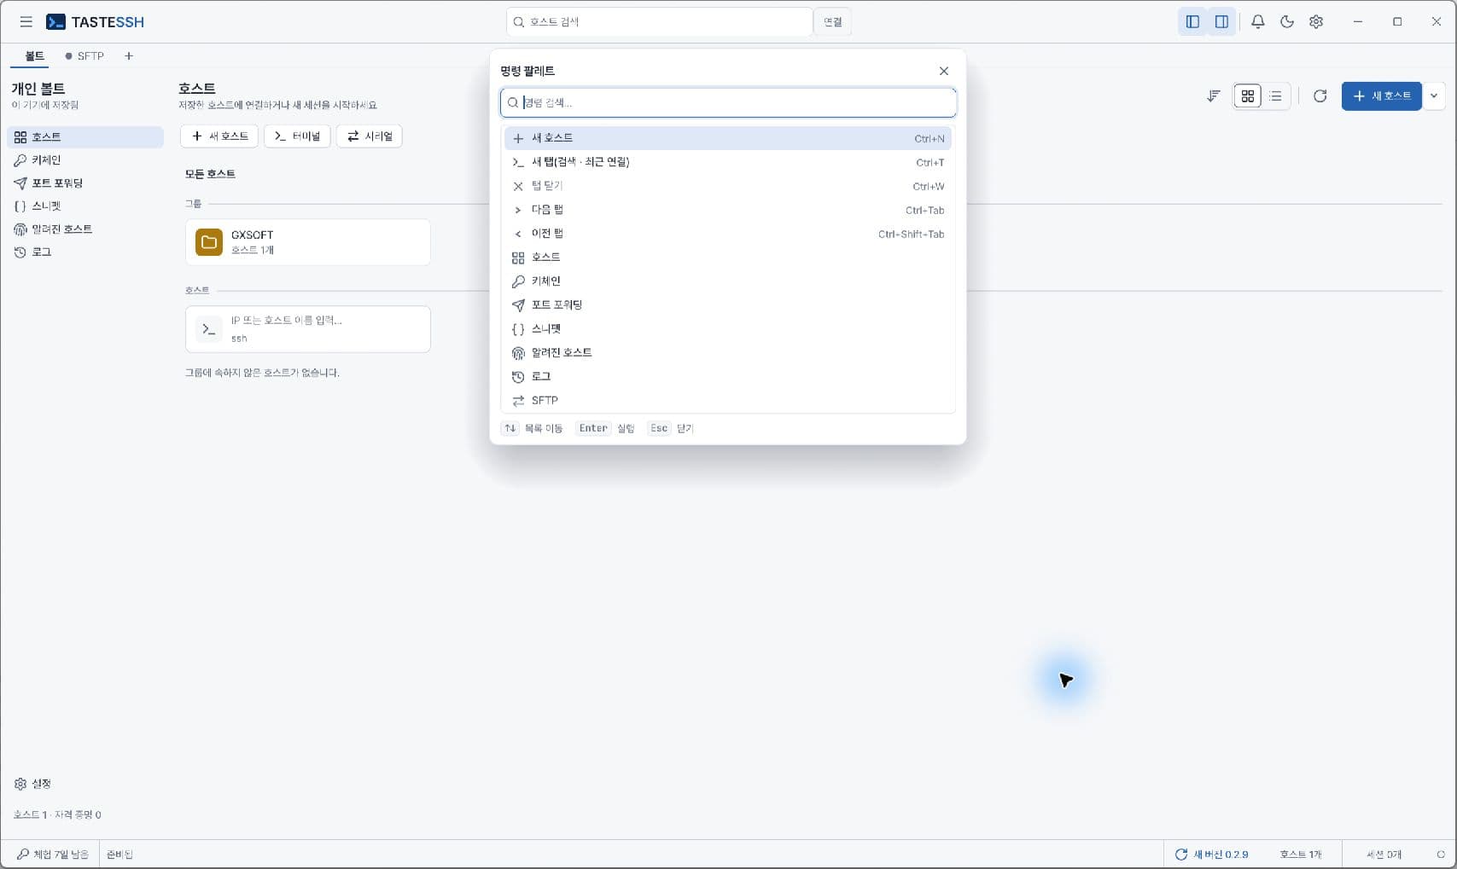Click 새 버전 0.2.9 update status
Viewport: 1457px width, 869px height.
pos(1211,855)
